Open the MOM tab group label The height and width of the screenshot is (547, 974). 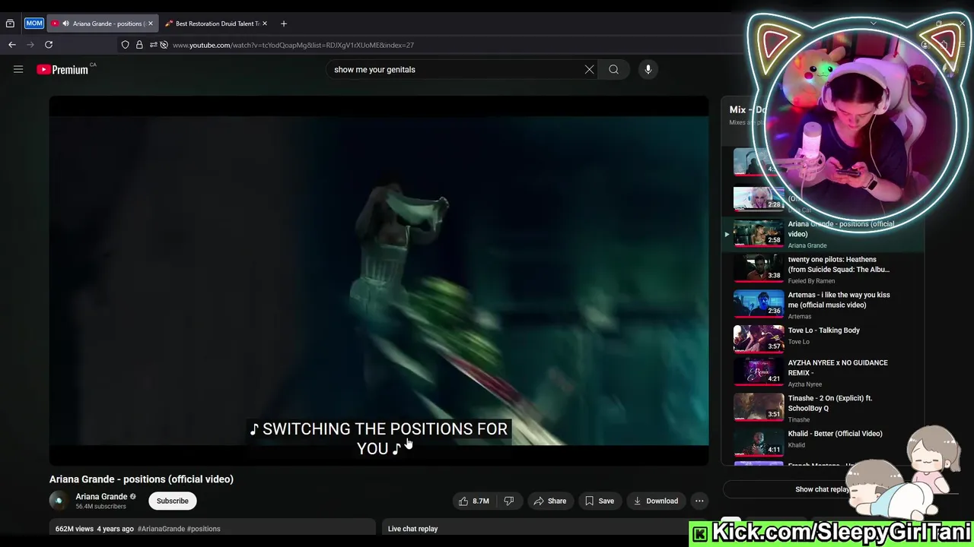tap(34, 24)
